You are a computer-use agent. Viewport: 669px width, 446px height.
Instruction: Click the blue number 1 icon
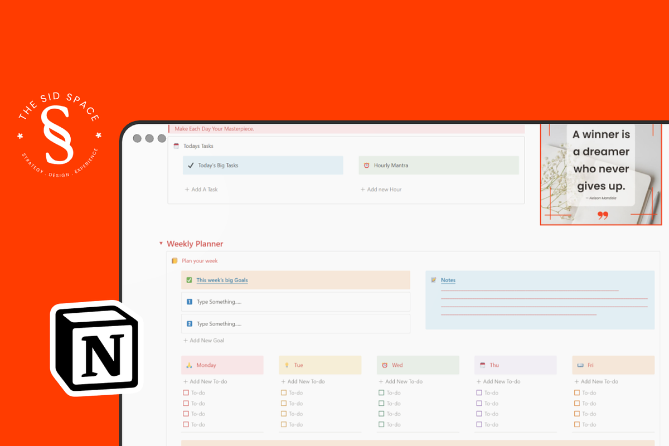tap(189, 302)
